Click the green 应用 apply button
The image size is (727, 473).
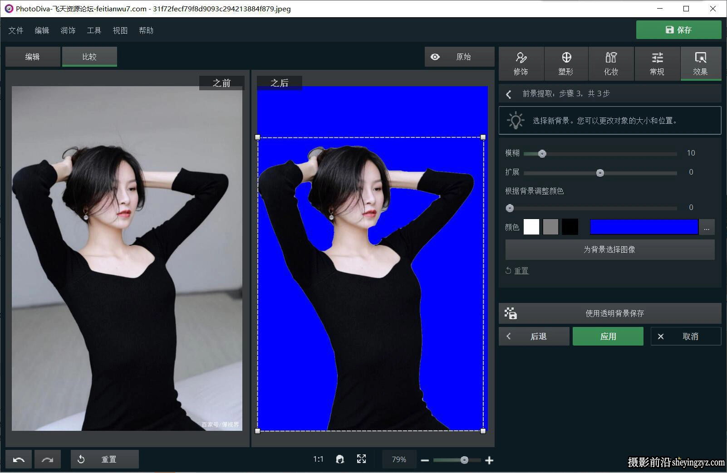point(608,336)
